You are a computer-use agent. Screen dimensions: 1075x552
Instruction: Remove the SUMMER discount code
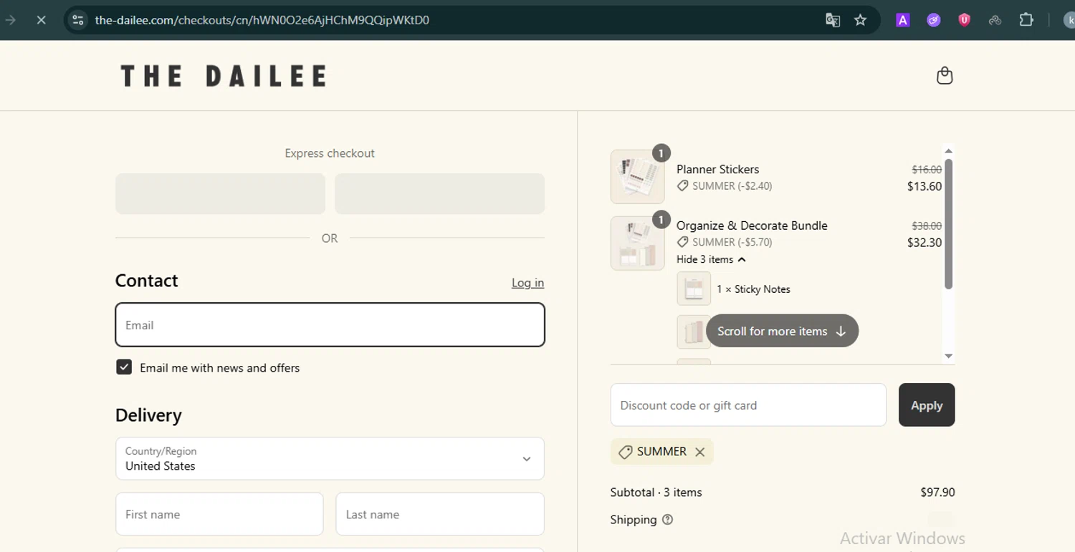pos(700,452)
